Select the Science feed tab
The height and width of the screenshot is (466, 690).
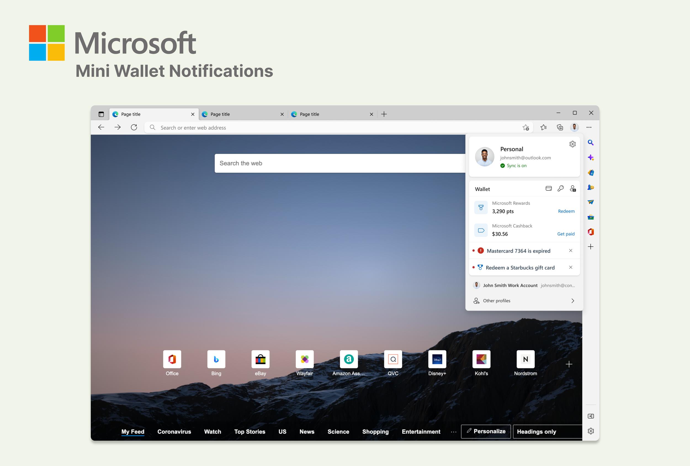tap(338, 432)
